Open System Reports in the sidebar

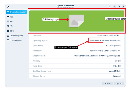16,36
